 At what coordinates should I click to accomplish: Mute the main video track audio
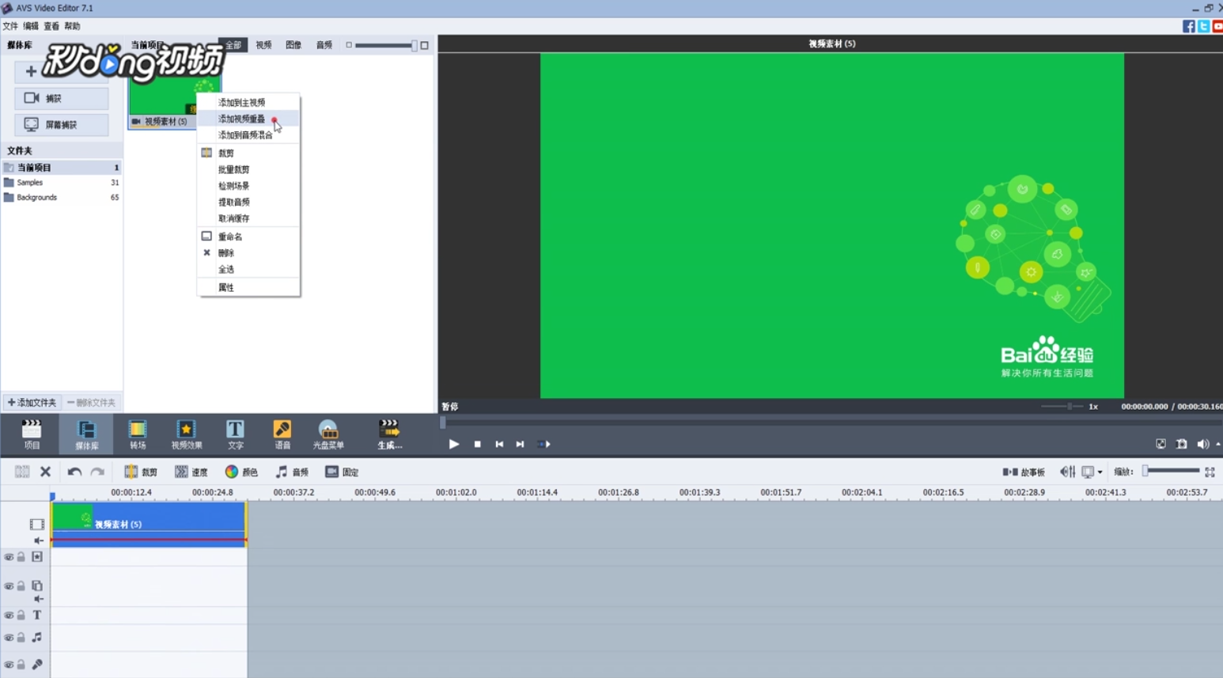38,540
